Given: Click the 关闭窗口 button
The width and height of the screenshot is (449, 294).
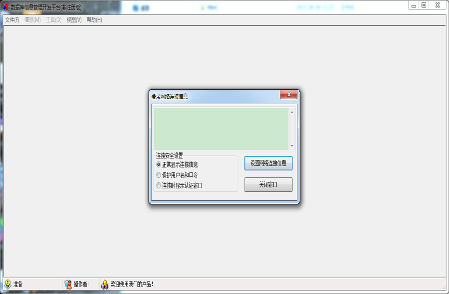Looking at the screenshot, I should 268,184.
